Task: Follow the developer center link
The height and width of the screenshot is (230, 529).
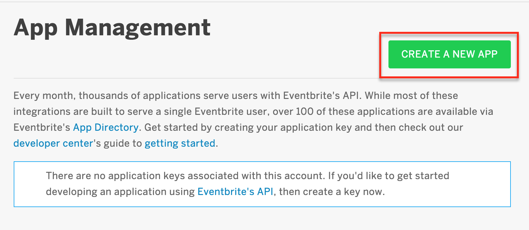Action: tap(53, 143)
